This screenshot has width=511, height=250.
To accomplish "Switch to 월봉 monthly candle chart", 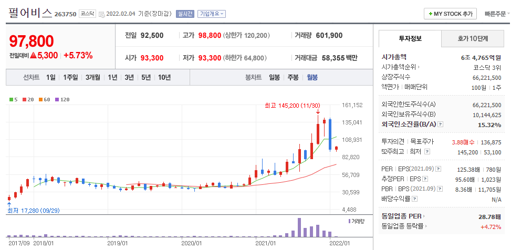I will pyautogui.click(x=312, y=78).
